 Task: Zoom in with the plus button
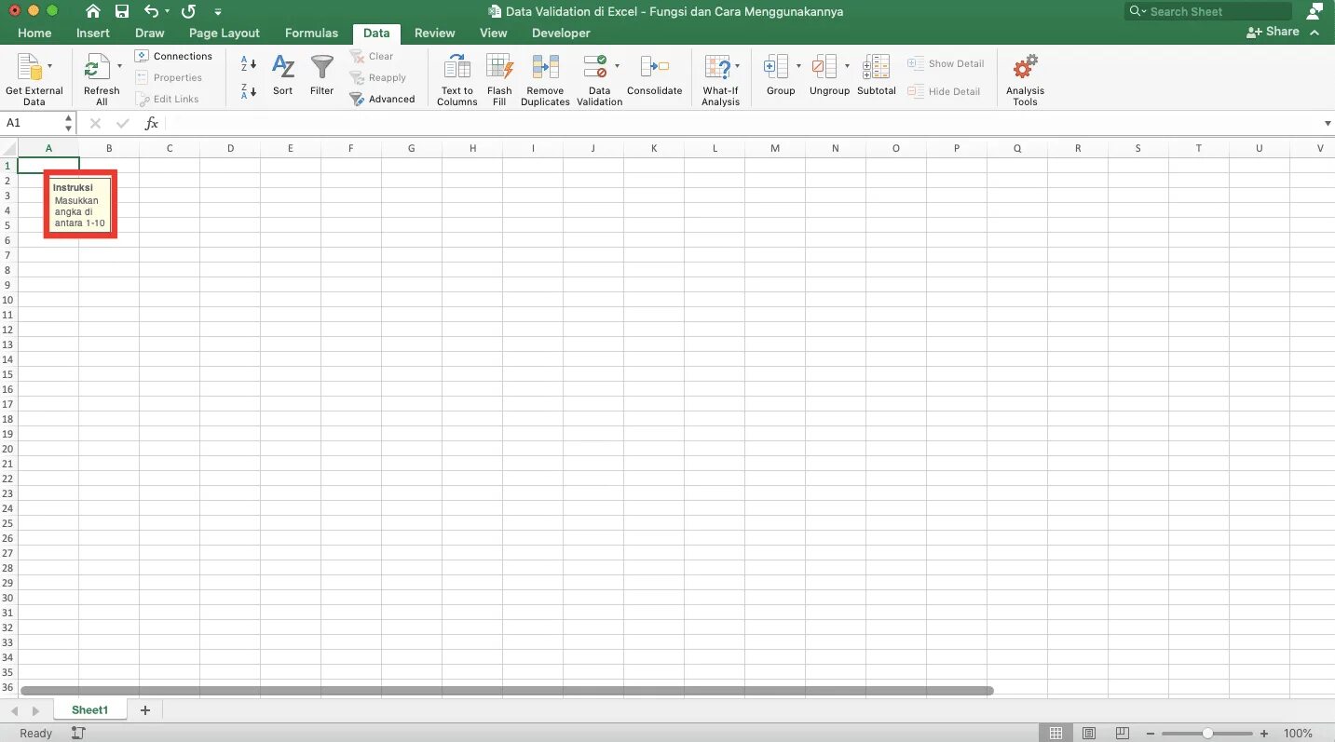[1264, 733]
